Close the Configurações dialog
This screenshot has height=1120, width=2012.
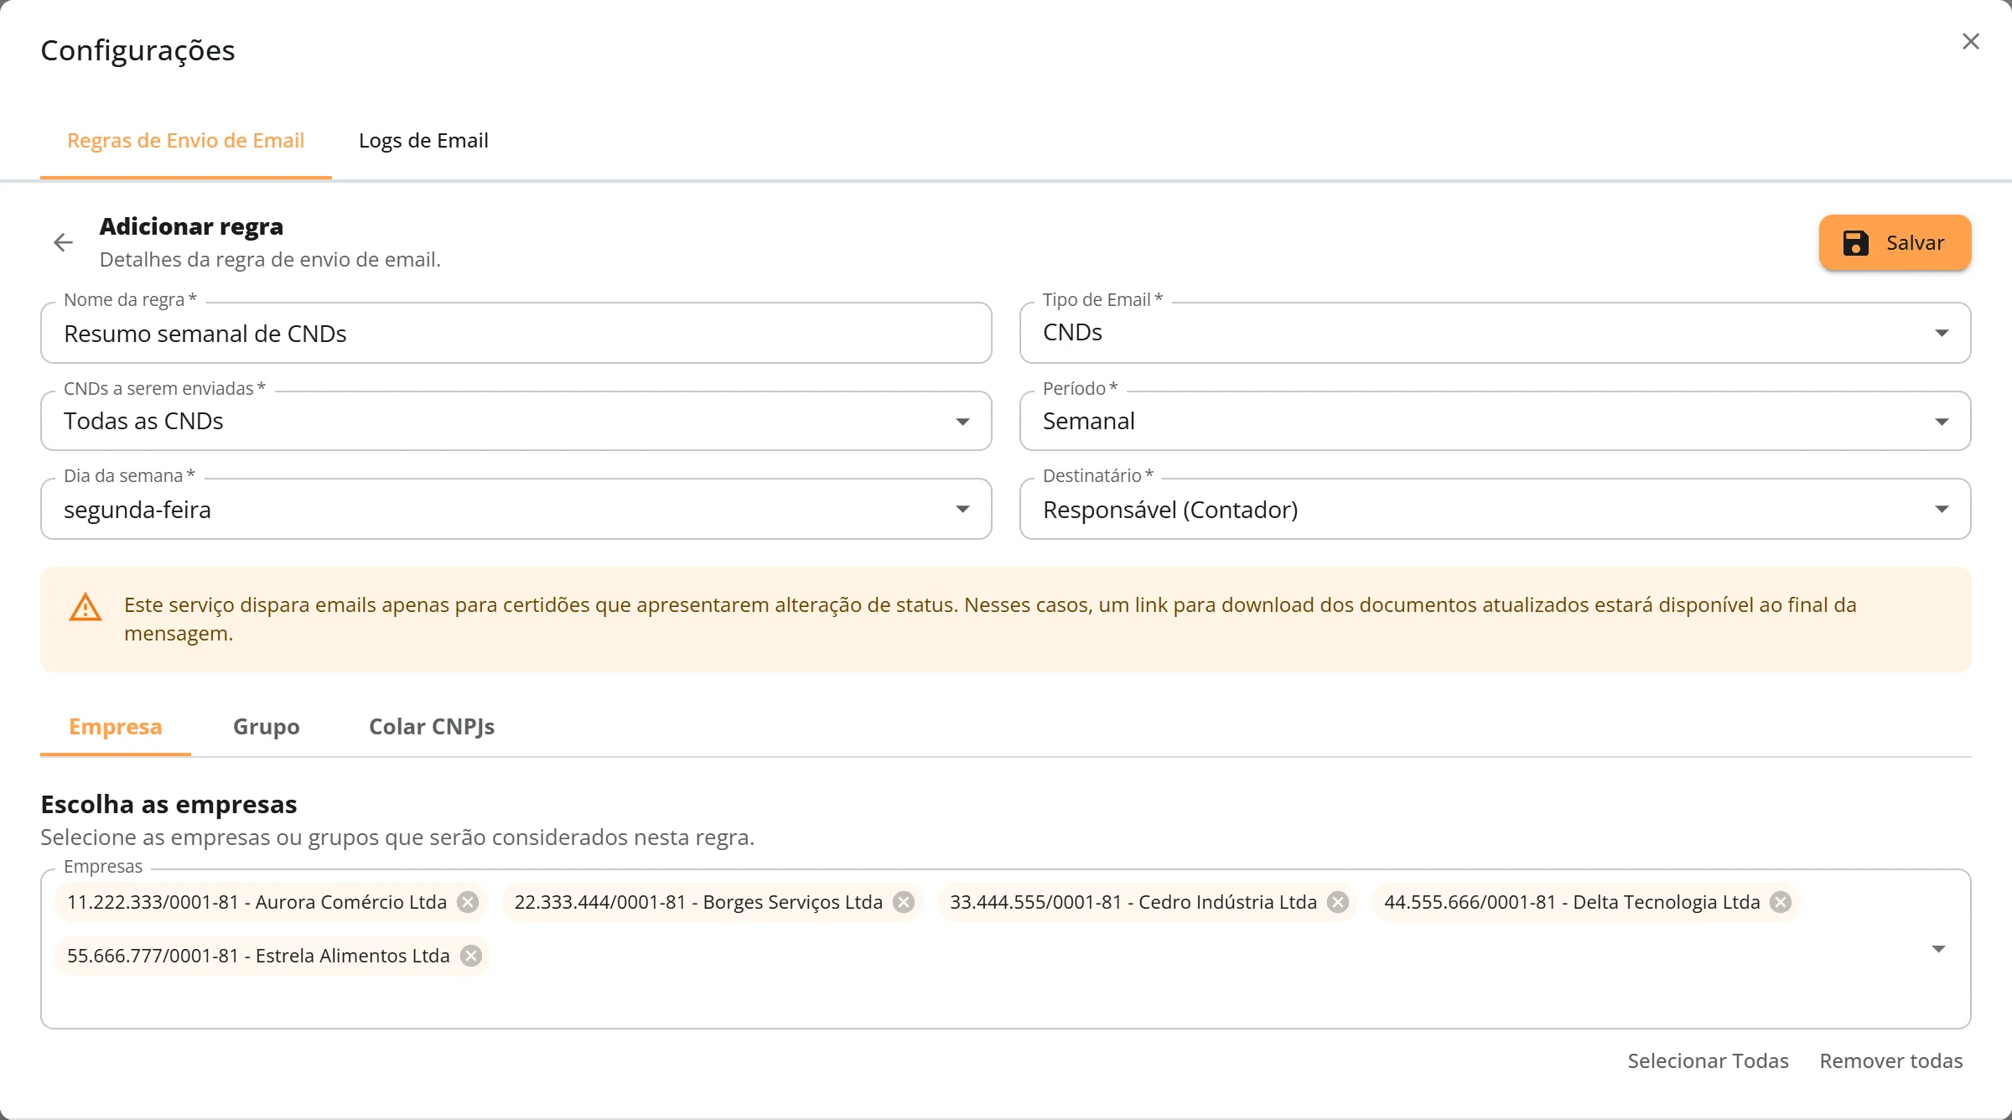tap(1971, 42)
